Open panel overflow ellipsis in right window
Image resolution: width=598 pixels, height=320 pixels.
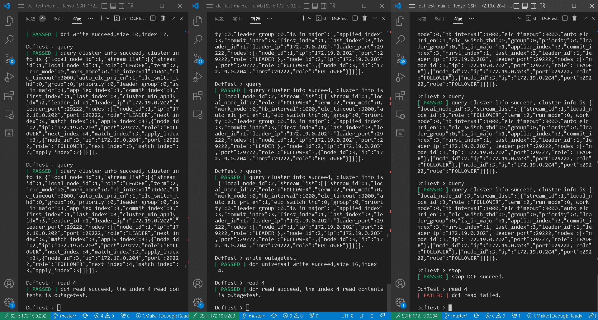[x=472, y=18]
